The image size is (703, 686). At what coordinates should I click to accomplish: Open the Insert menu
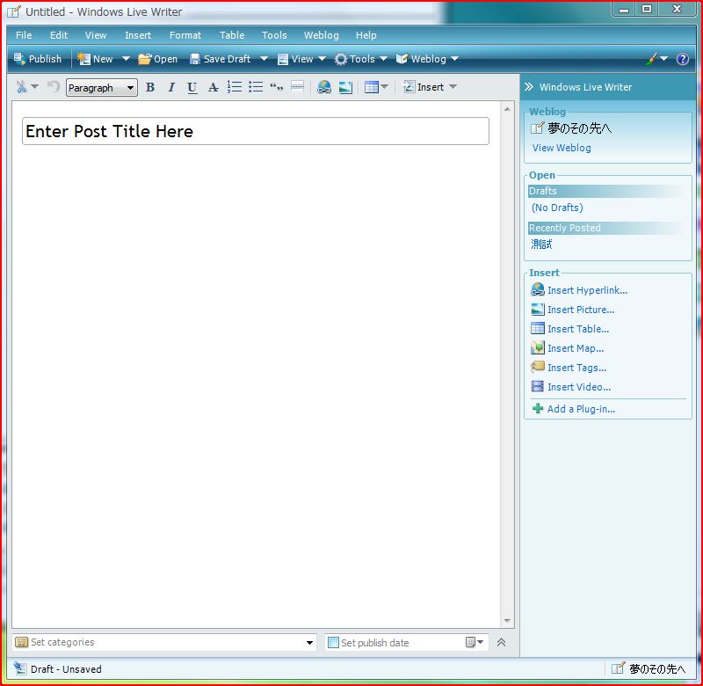[x=138, y=35]
